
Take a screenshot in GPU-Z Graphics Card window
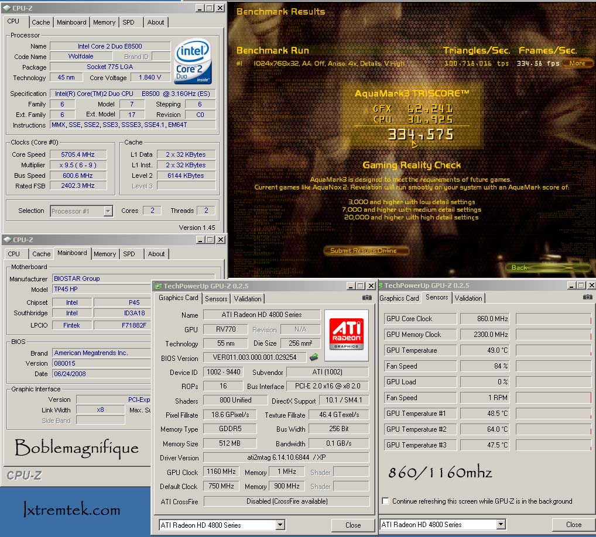point(367,298)
